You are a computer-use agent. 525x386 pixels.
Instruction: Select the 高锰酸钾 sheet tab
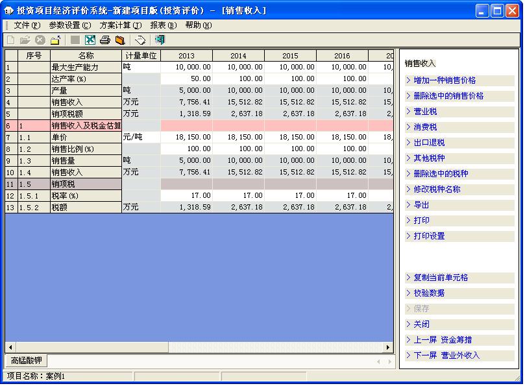26,360
